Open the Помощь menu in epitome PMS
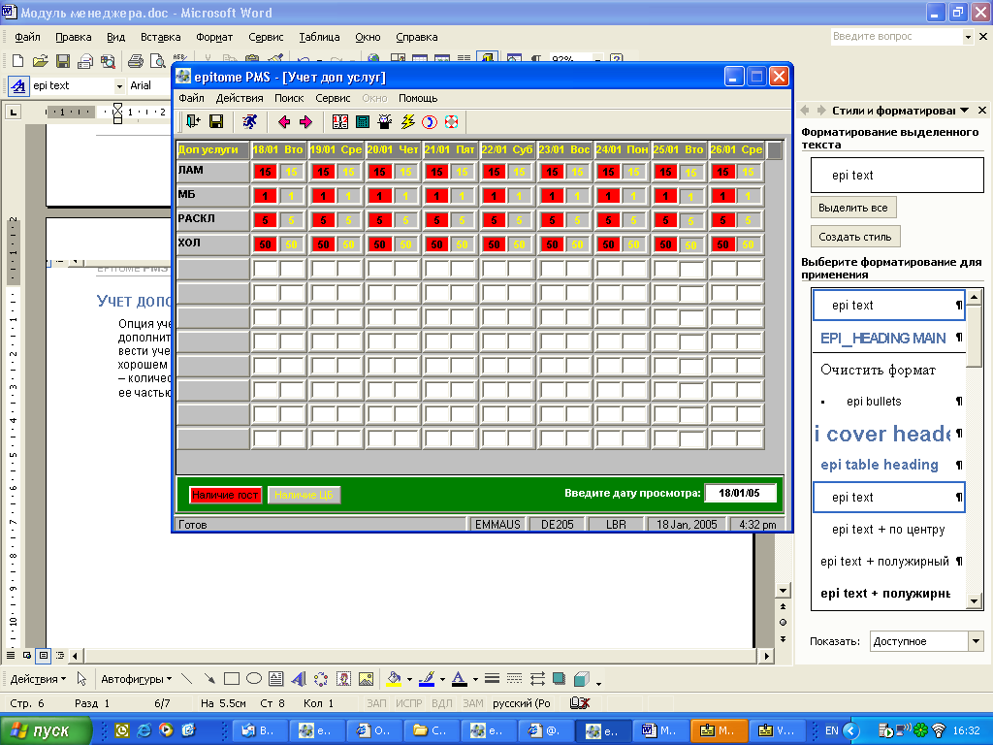The width and height of the screenshot is (993, 745). tap(418, 98)
